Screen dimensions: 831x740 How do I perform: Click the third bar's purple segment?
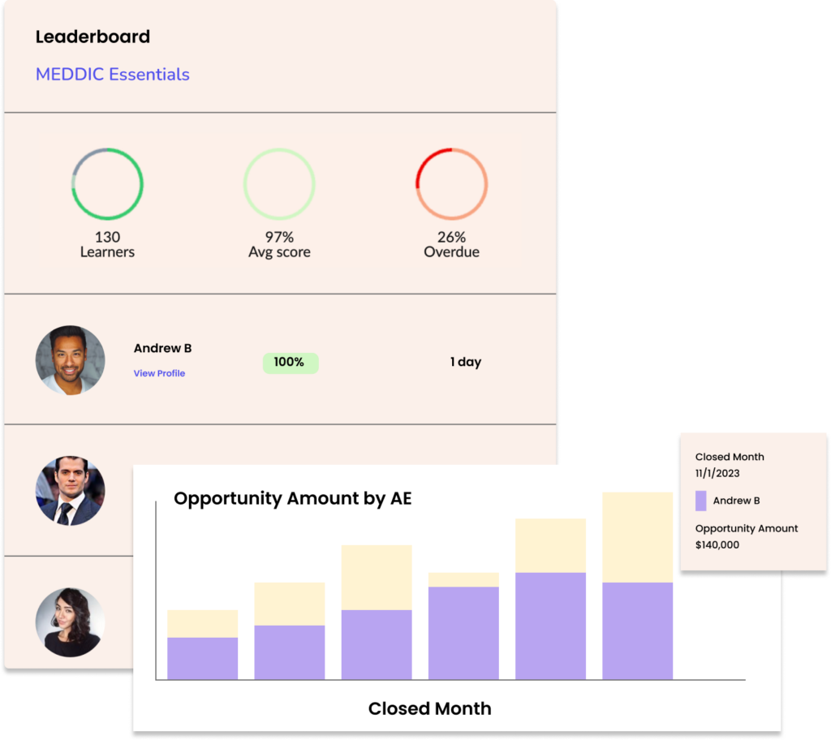377,644
